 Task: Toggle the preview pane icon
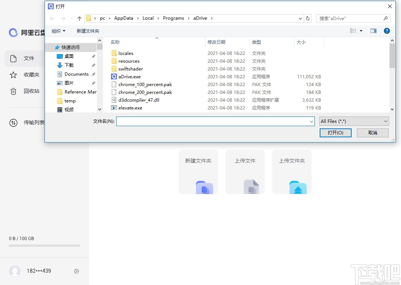click(x=374, y=31)
